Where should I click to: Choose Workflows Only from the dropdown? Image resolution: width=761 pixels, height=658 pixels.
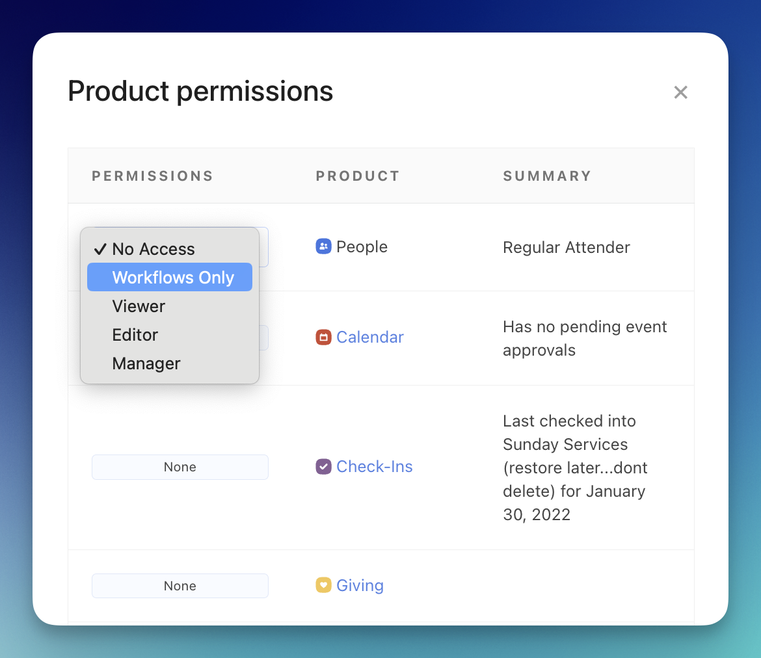click(x=173, y=278)
